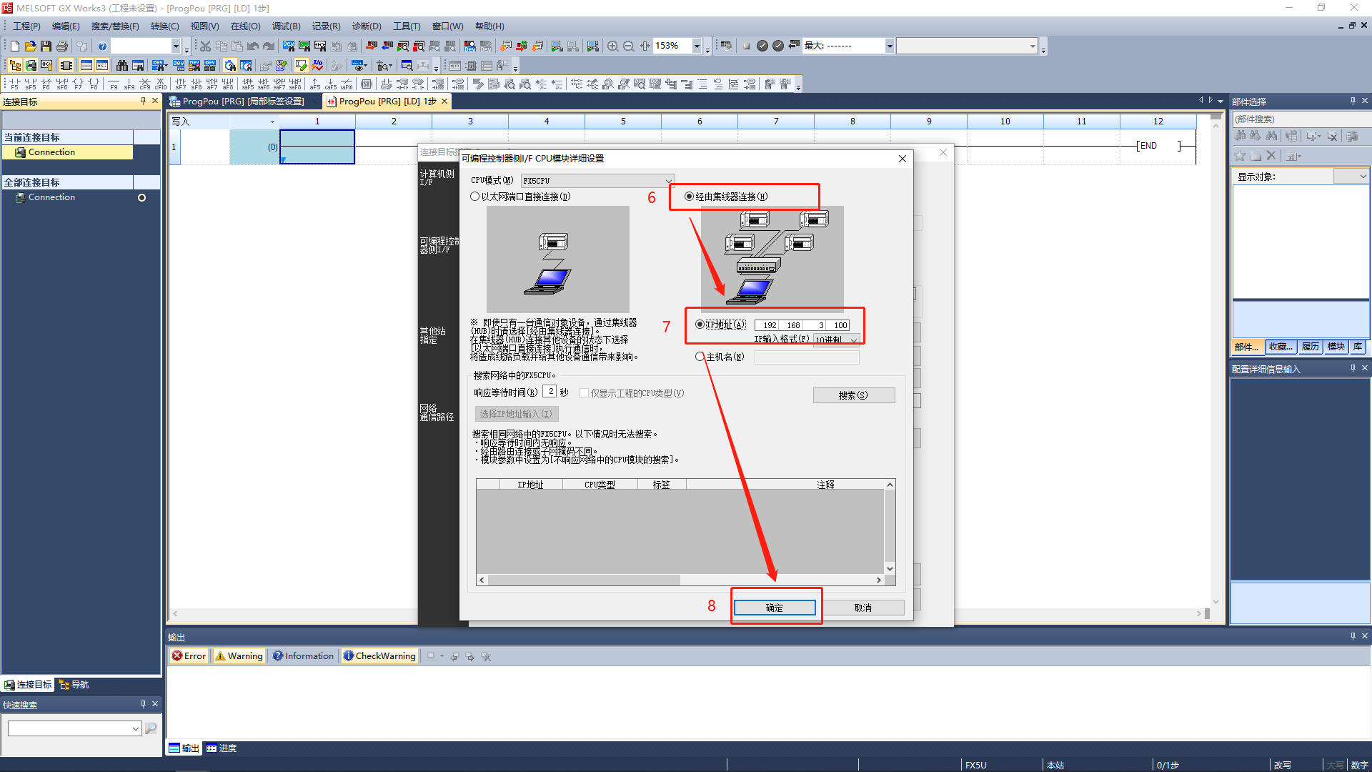Click the Print icon in toolbar

point(62,46)
